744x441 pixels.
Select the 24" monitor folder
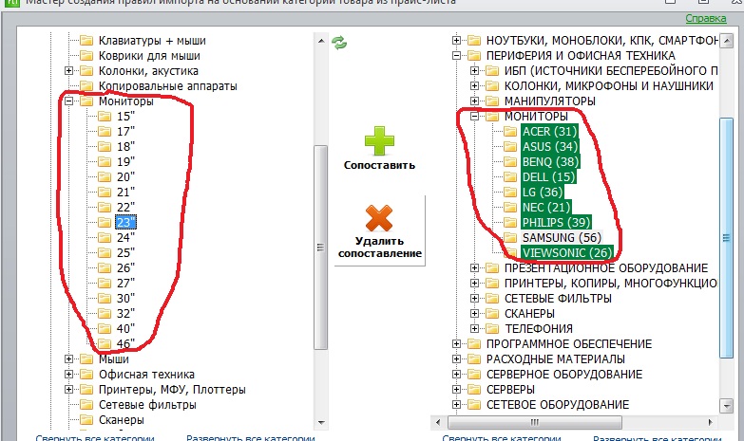[125, 237]
